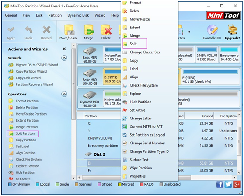Click the Delete toolbar icon

tap(106, 30)
